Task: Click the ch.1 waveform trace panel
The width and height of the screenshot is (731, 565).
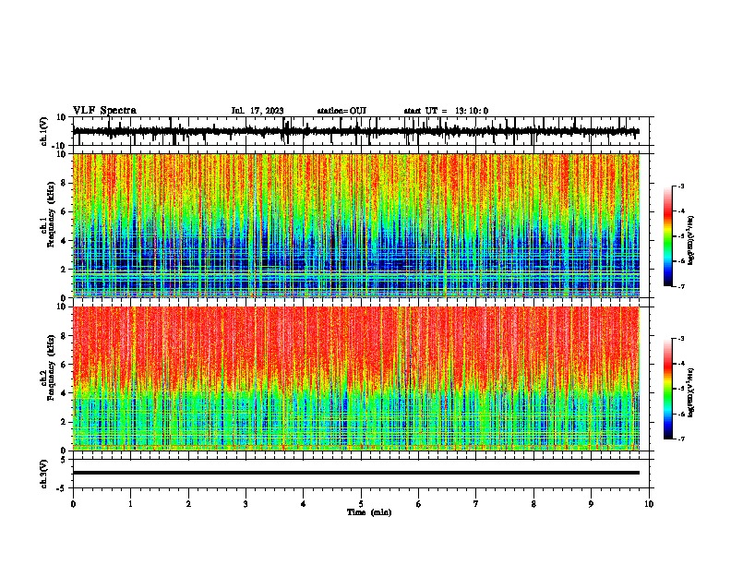Action: click(361, 131)
